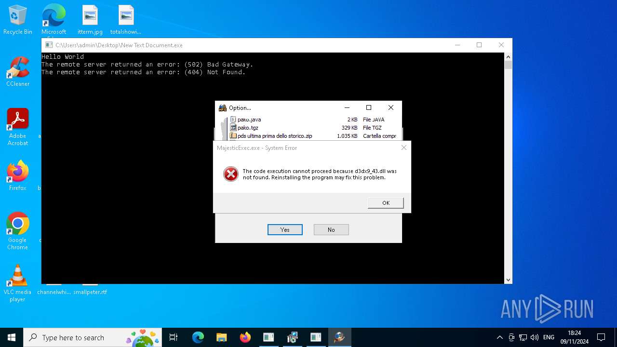
Task: Maximize the Option window
Action: [369, 107]
